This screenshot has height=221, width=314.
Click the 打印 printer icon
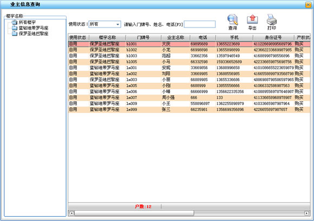272,19
